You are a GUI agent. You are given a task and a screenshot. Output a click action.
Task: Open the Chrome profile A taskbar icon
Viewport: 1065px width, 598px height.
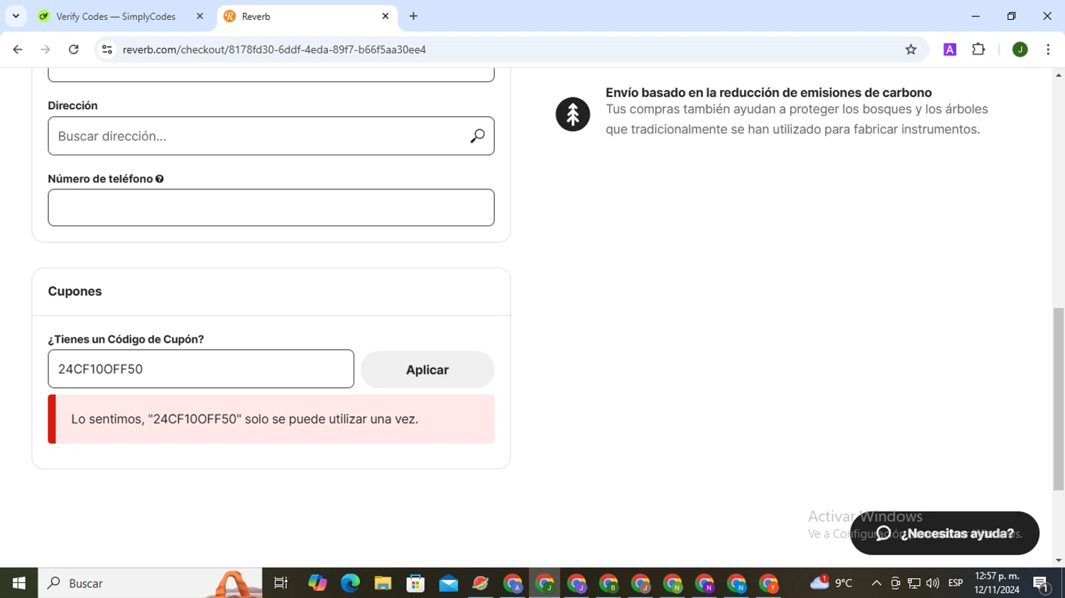[x=513, y=583]
